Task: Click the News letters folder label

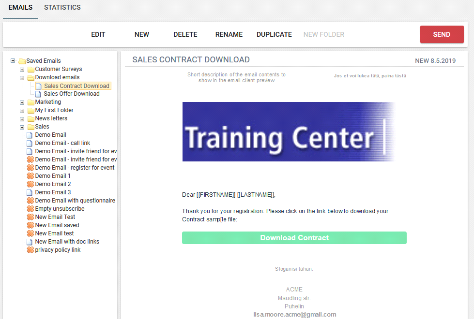Action: coord(51,118)
